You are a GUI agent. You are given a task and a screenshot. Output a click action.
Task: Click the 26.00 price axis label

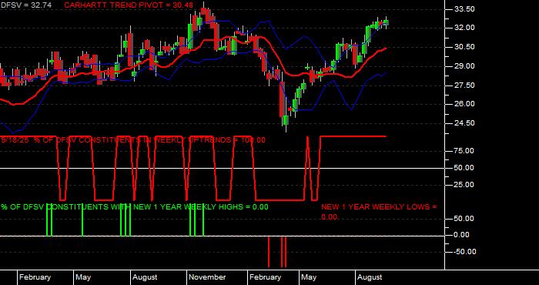click(x=465, y=104)
